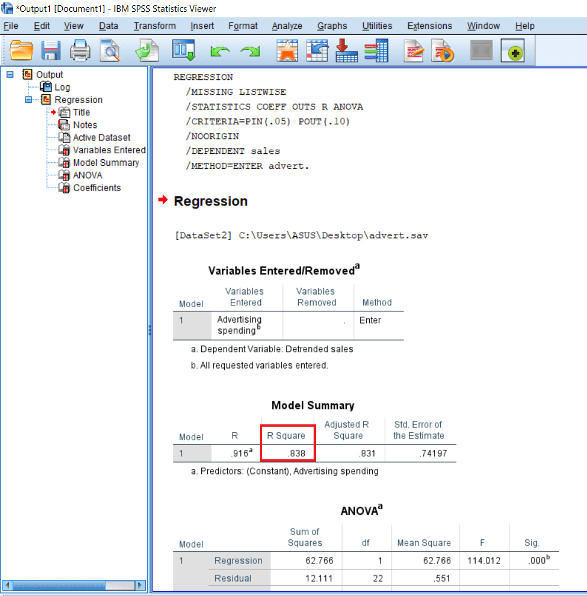Click the Variables Entered table icon
The width and height of the screenshot is (587, 596).
64,150
